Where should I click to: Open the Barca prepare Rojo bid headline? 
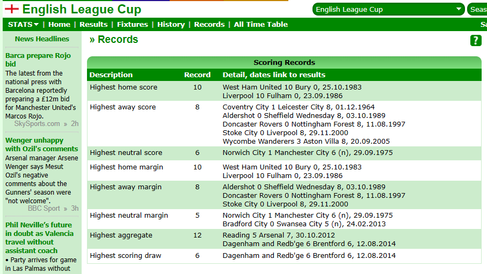(38, 60)
